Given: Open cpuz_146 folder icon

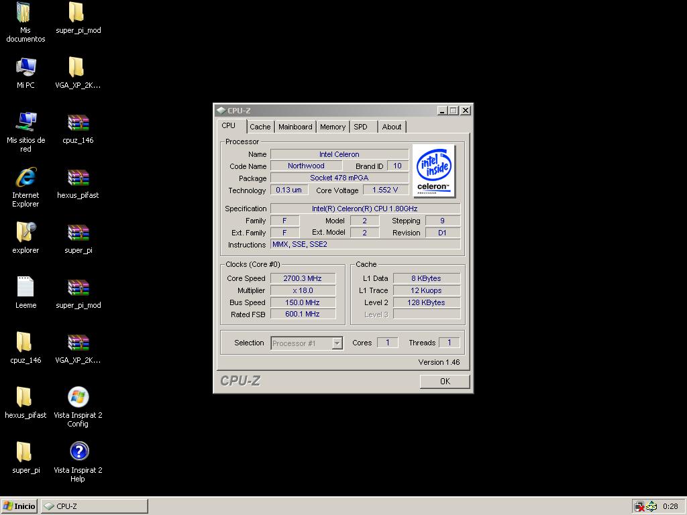Looking at the screenshot, I should (x=25, y=348).
